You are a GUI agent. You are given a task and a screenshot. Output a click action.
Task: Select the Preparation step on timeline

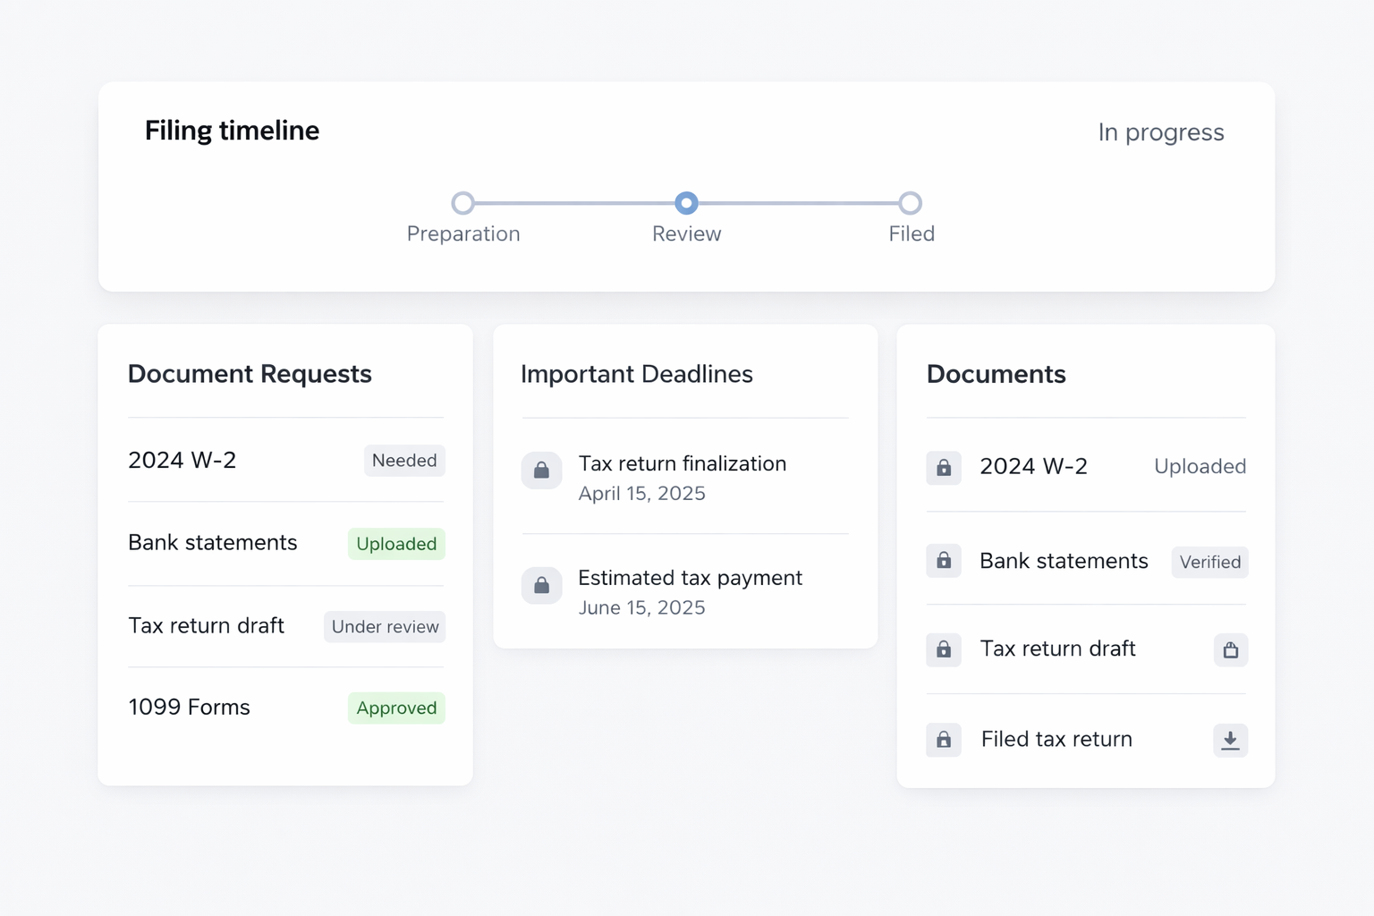462,203
